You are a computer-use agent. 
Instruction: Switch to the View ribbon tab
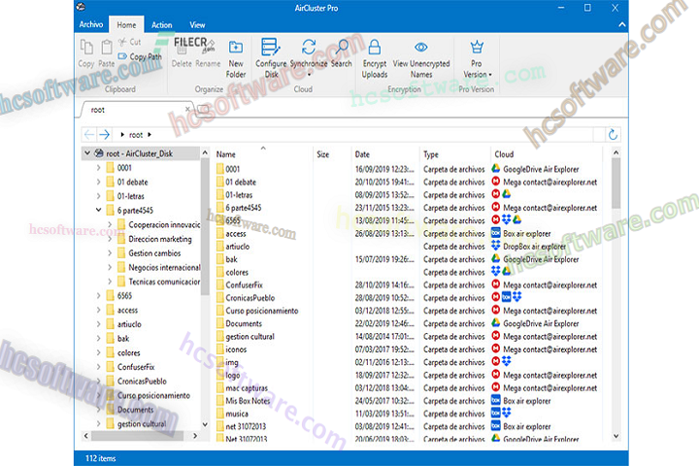pos(197,25)
